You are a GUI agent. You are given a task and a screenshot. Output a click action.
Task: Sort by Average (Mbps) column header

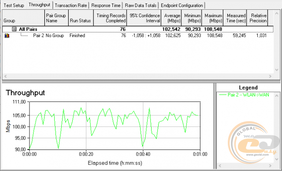171,18
